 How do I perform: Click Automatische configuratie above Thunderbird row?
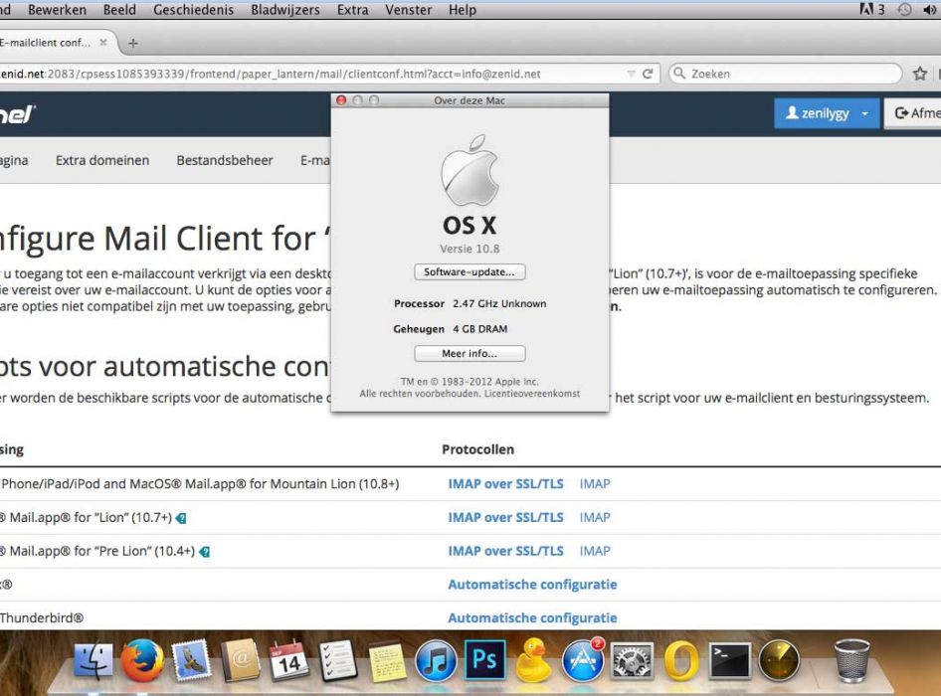click(x=532, y=585)
